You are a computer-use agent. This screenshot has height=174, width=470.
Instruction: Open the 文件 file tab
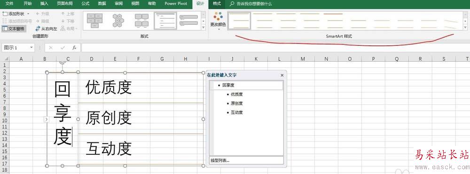[9, 4]
